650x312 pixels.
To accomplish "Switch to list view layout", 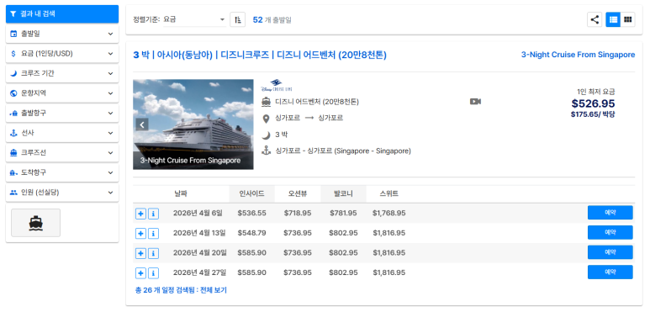I will [613, 19].
